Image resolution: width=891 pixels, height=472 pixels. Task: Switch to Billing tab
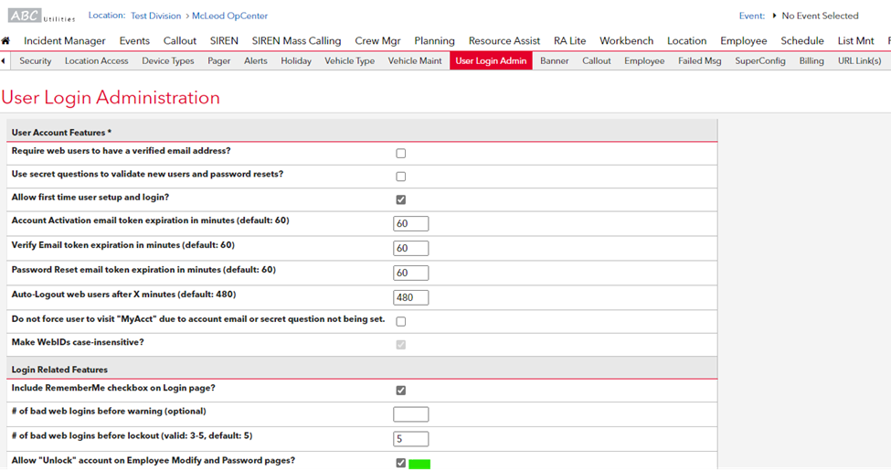[x=811, y=61]
